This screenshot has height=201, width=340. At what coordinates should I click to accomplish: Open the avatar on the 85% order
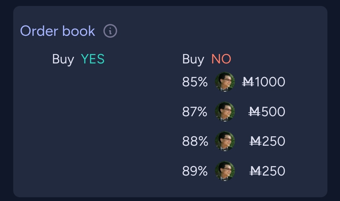pos(225,82)
